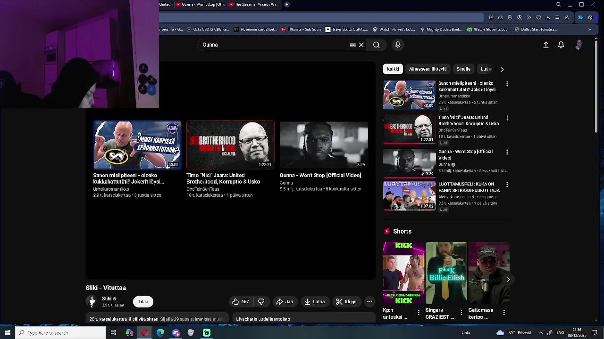Open sidebar title Gunna - Won't Stop [Official Video]
The width and height of the screenshot is (604, 339).
coord(465,154)
